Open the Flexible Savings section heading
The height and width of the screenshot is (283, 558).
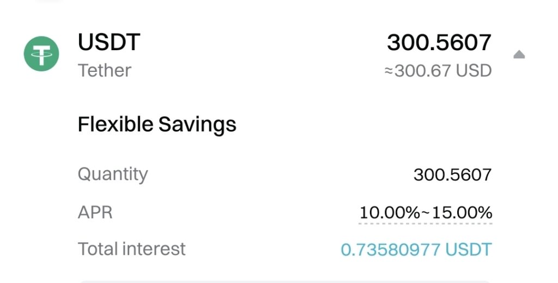157,124
